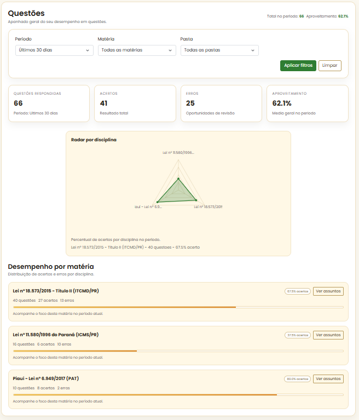This screenshot has height=420, width=359.
Task: Click the progress bar under Piauí PAT
Action: tap(178, 395)
